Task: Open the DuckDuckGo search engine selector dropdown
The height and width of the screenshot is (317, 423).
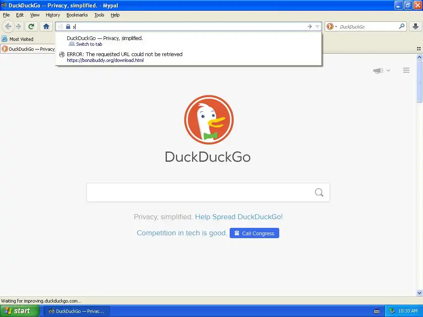Action: point(332,26)
